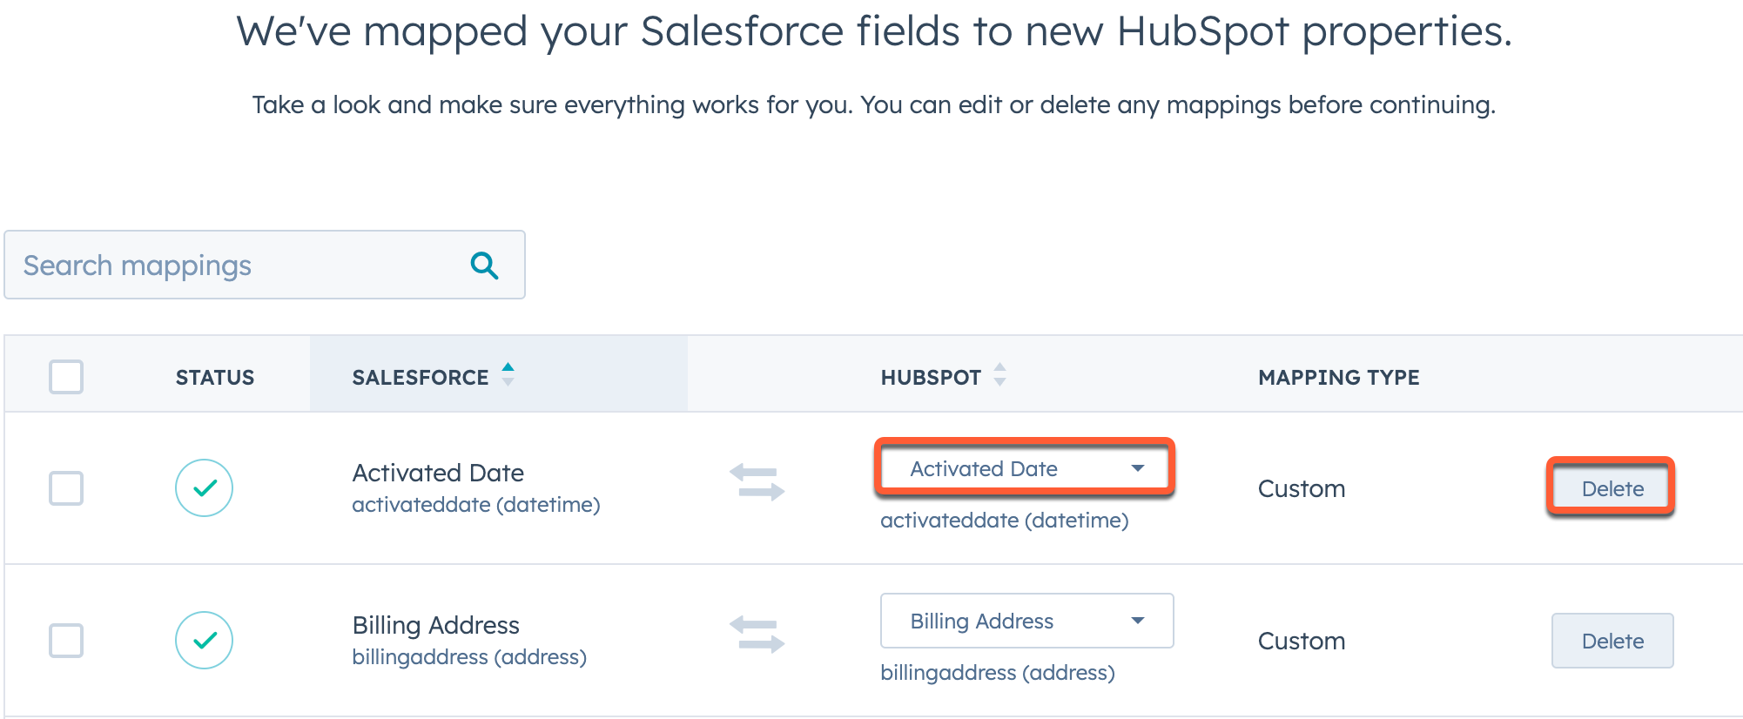Delete the Activated Date mapping
Viewport: 1743px width, 719px height.
pyautogui.click(x=1612, y=489)
